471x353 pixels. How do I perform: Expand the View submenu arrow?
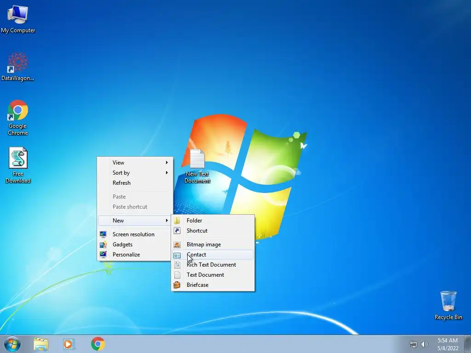click(x=167, y=162)
